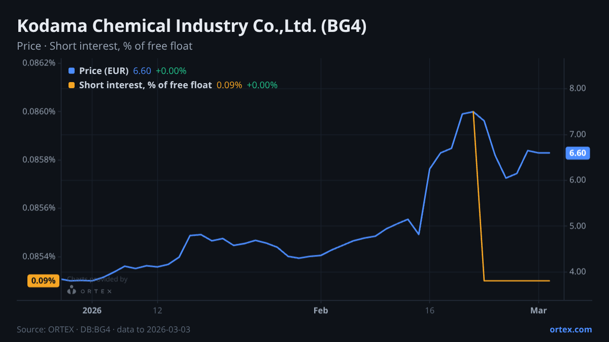Viewport: 609px width, 342px height.
Task: Click the blue 6.60 value in the legend
Action: click(x=142, y=71)
